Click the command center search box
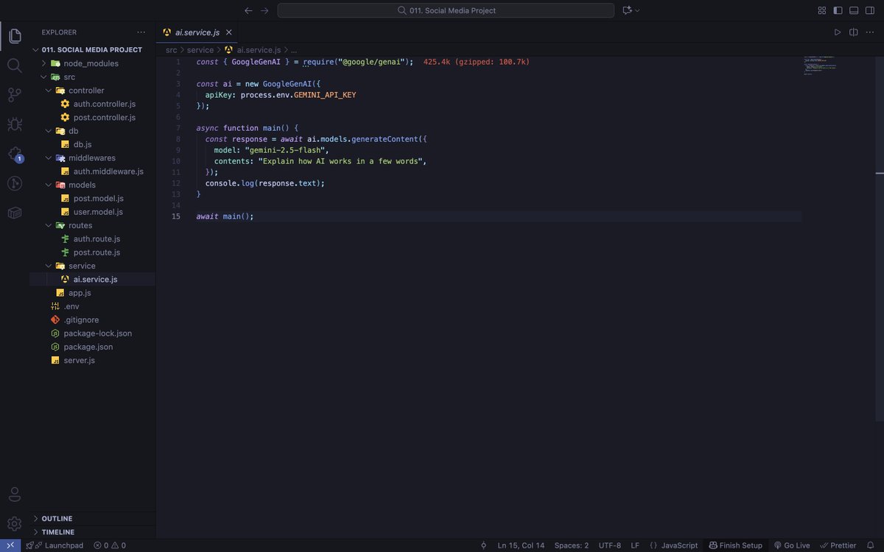The image size is (884, 552). 446,10
